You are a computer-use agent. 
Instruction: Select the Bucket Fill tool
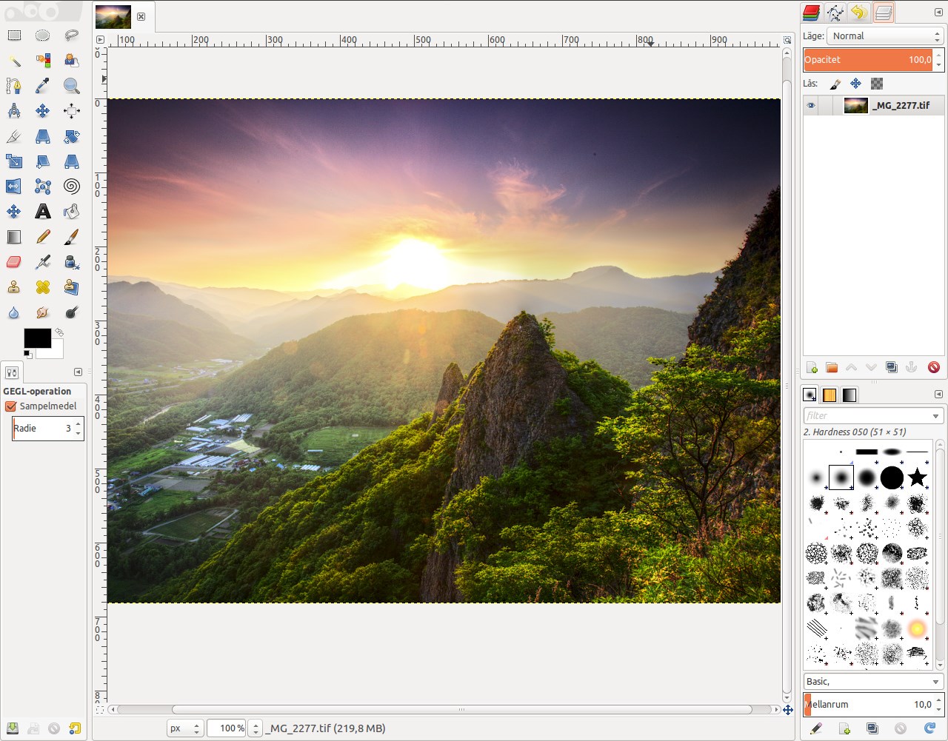(x=72, y=212)
